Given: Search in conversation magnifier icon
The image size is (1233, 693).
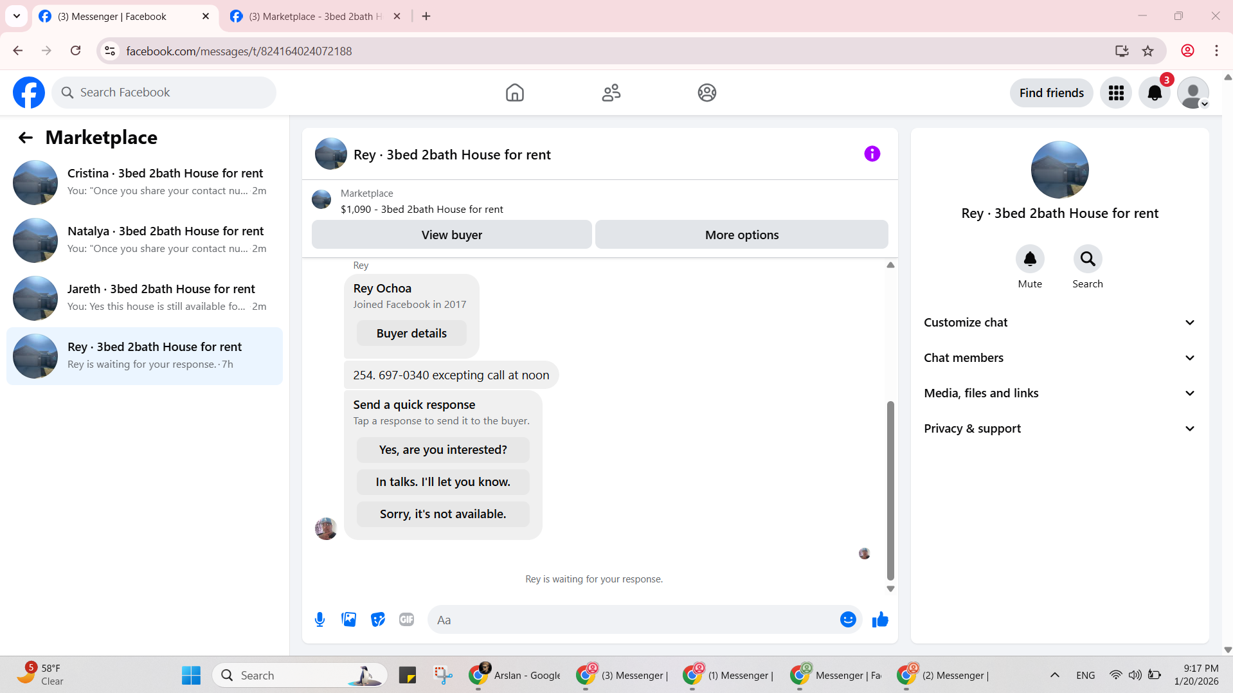Looking at the screenshot, I should click(1088, 259).
